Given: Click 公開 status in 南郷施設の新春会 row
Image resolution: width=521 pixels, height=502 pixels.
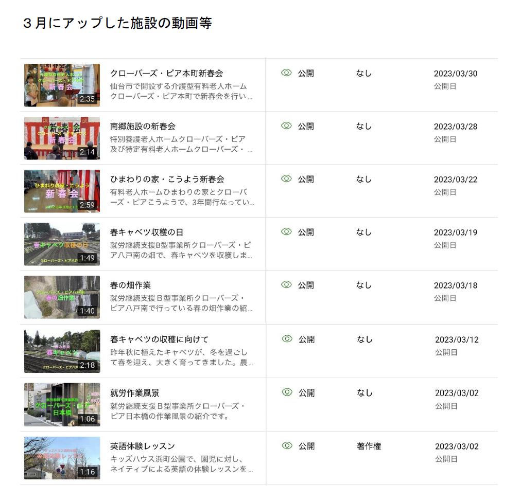Looking at the screenshot, I should [x=306, y=127].
